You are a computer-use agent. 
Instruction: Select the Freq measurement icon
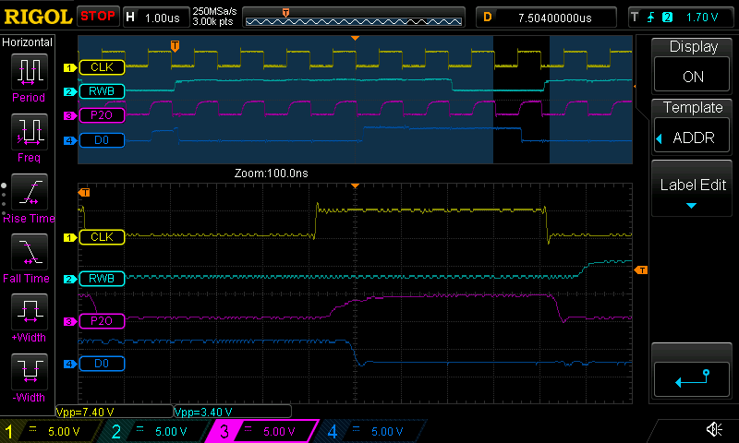pos(28,137)
